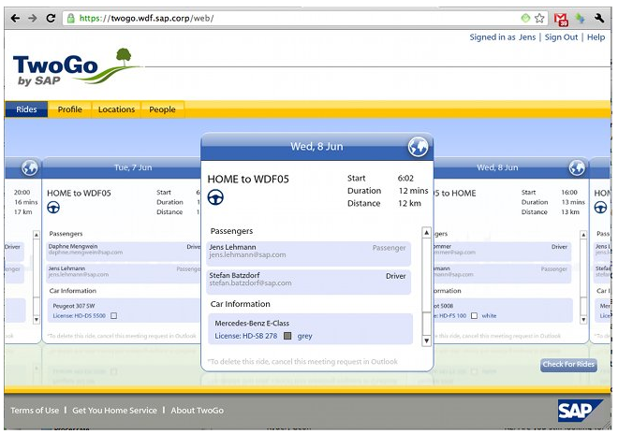Click the Wed, 8 Jun header on the center card
Image resolution: width=618 pixels, height=434 pixels.
(316, 147)
